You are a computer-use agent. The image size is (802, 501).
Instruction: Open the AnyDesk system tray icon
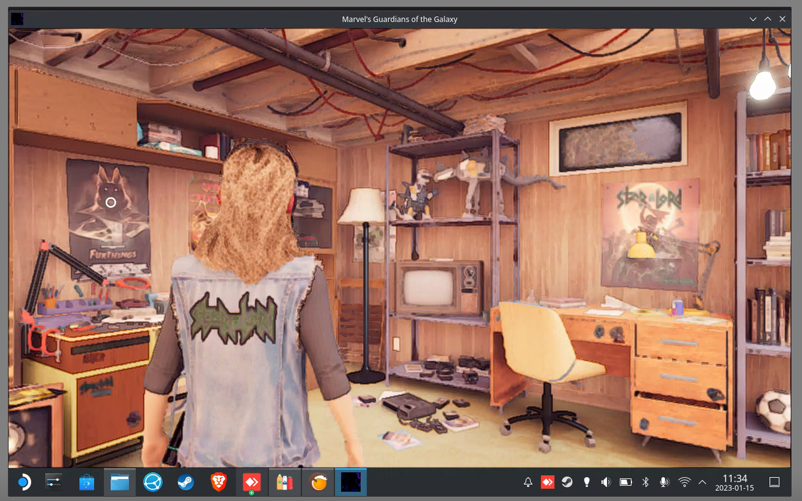(547, 482)
